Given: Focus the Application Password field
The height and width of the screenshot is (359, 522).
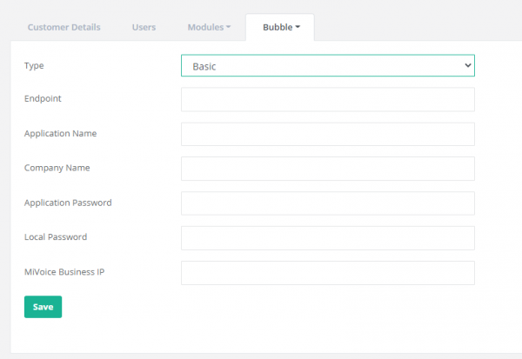Looking at the screenshot, I should point(328,203).
